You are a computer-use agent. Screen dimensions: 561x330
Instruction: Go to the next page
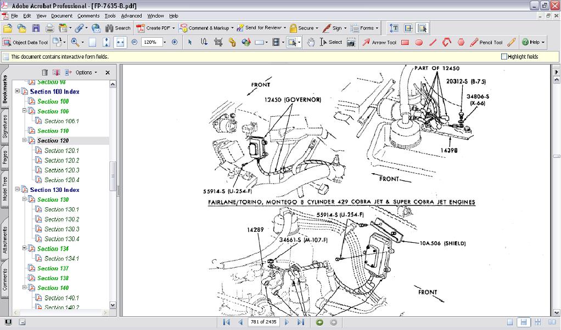[x=287, y=322]
